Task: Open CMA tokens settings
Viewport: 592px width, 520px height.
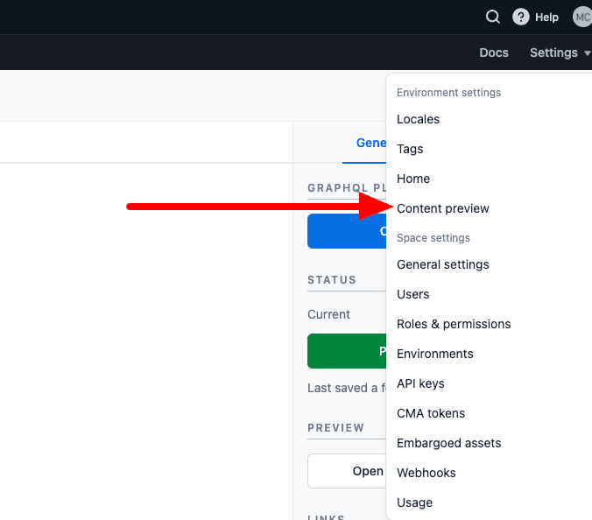Action: 431,413
